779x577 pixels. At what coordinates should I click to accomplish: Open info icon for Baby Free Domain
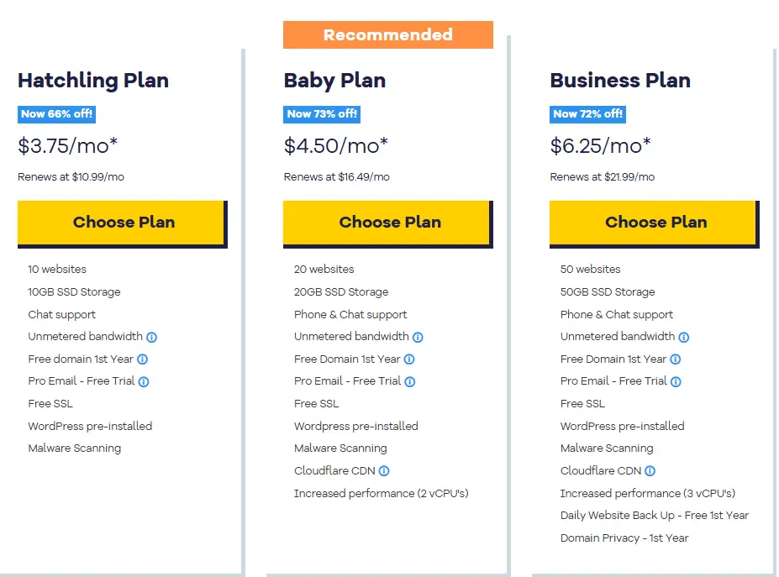point(409,359)
